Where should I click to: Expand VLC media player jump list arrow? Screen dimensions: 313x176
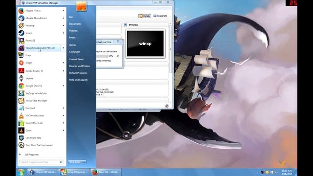(63, 115)
